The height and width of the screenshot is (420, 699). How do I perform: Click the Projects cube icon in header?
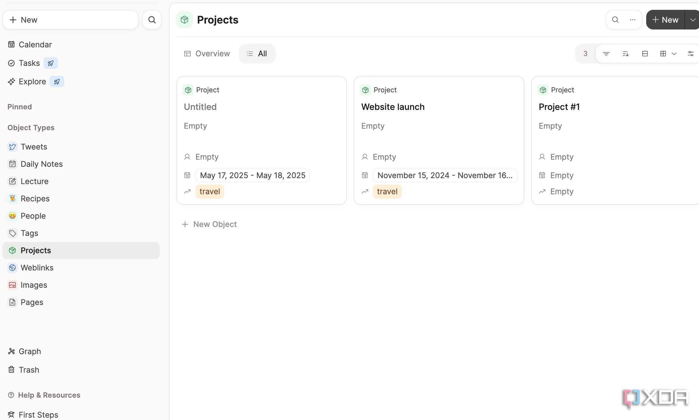pos(184,20)
